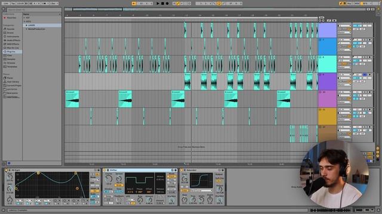Select the Samples browser category
This screenshot has width=382, height=214.
click(x=11, y=59)
